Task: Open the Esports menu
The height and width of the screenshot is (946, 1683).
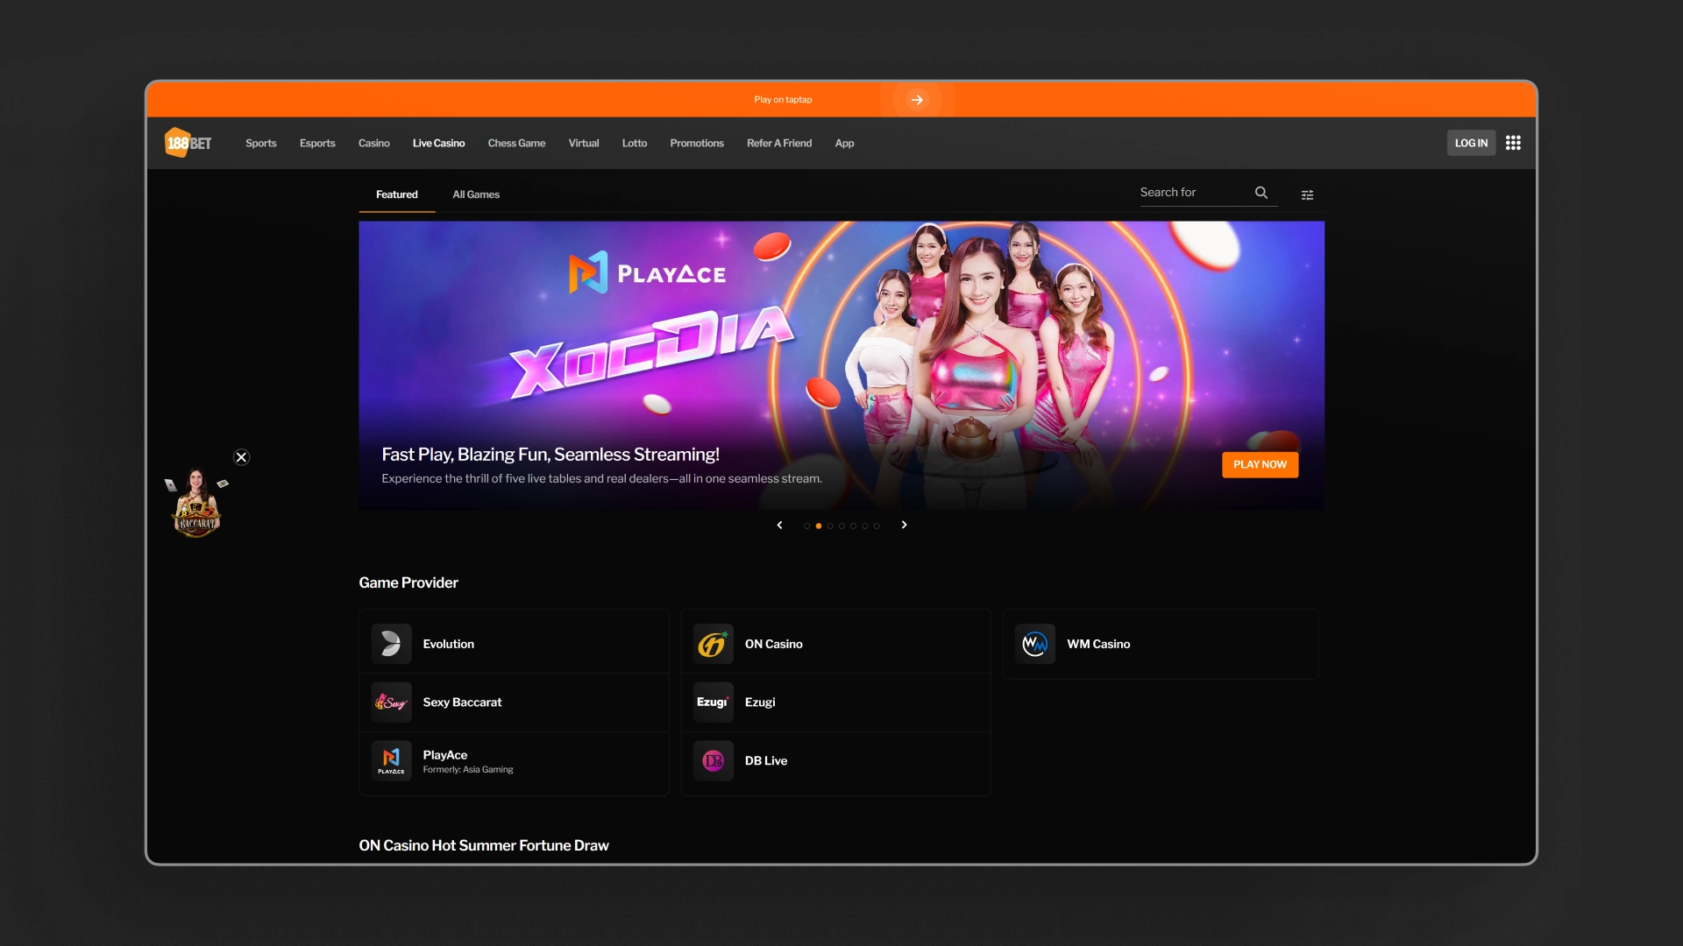Action: [x=317, y=143]
